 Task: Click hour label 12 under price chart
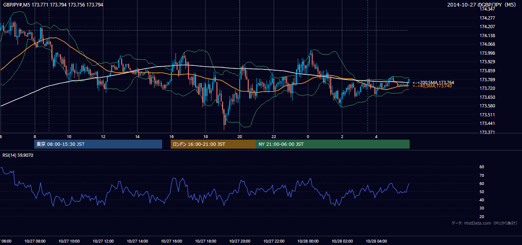[x=103, y=136]
